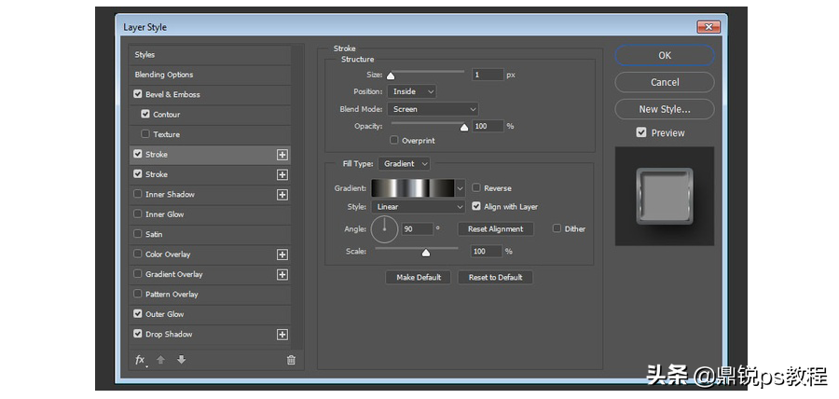Viewport: 839px width, 399px height.
Task: Click the plus icon beside Inner Shadow
Action: pos(282,195)
